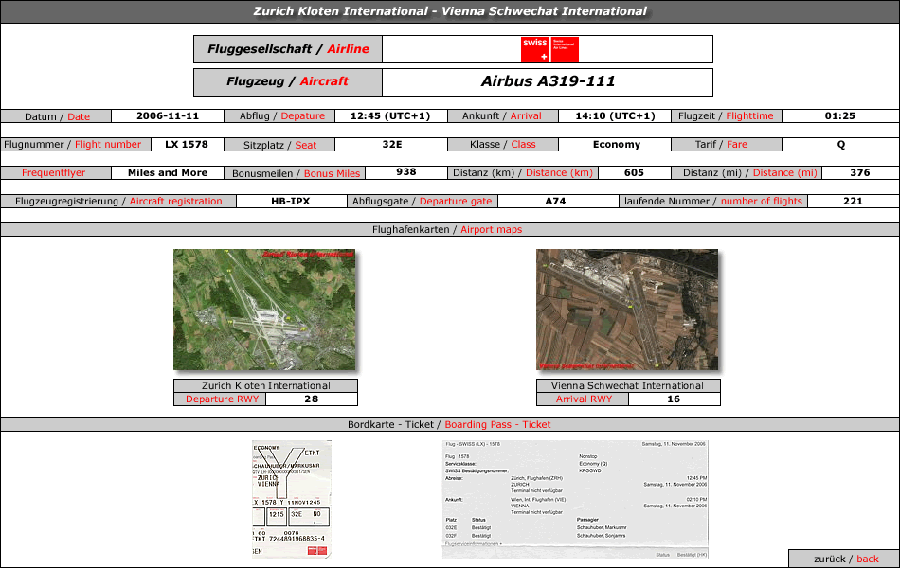
Task: Click the date value 2006-11-11
Action: [x=168, y=115]
